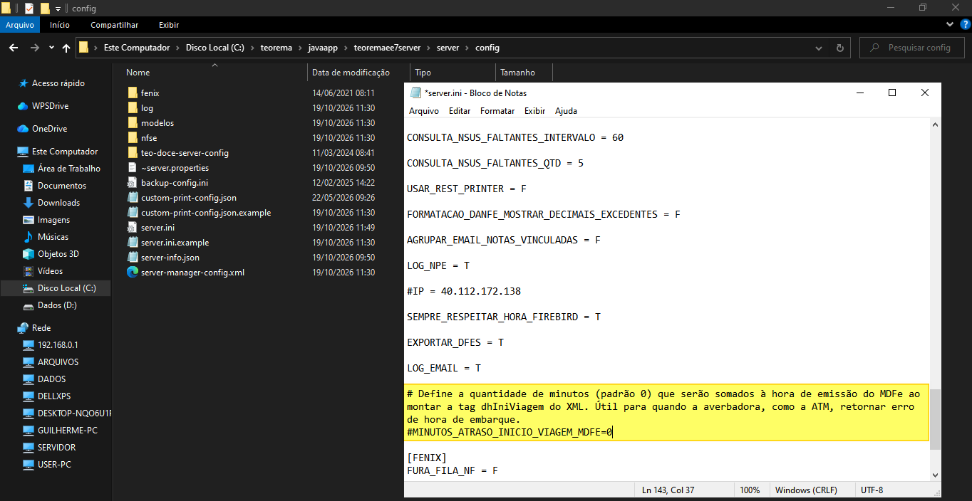972x501 pixels.
Task: Open the quick access toolbar dropdown
Action: click(58, 9)
